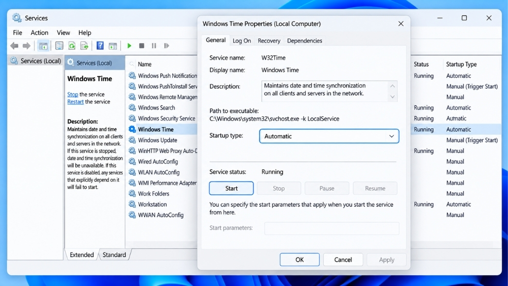The image size is (508, 286).
Task: Switch to the Dependencies tab
Action: coord(304,41)
